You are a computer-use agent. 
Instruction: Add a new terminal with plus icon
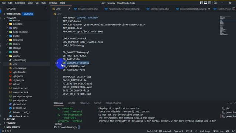click(228, 103)
